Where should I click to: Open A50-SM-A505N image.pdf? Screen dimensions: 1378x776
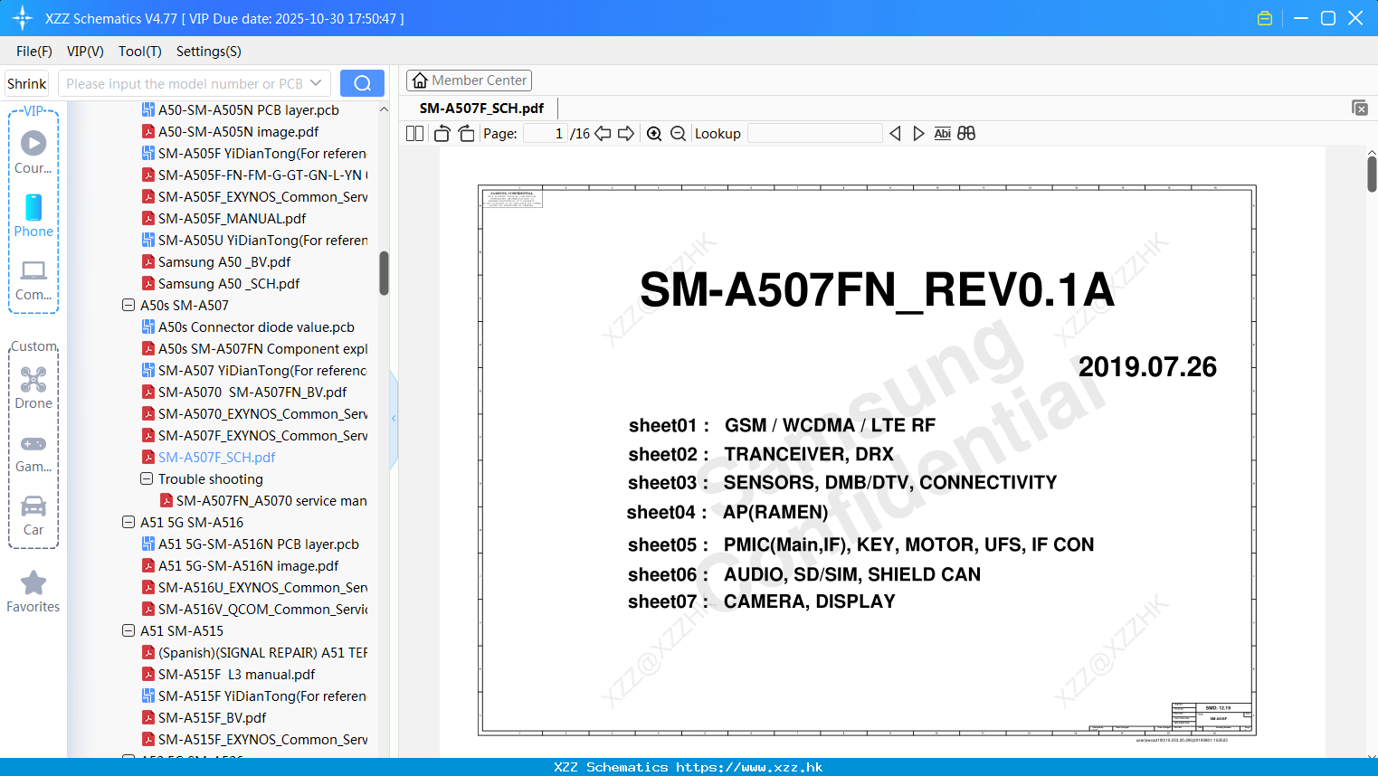230,132
